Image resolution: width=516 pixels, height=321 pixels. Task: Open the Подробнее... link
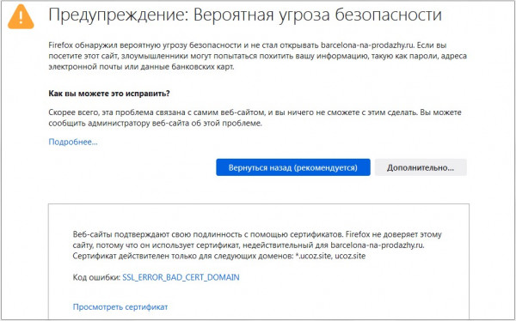[73, 142]
